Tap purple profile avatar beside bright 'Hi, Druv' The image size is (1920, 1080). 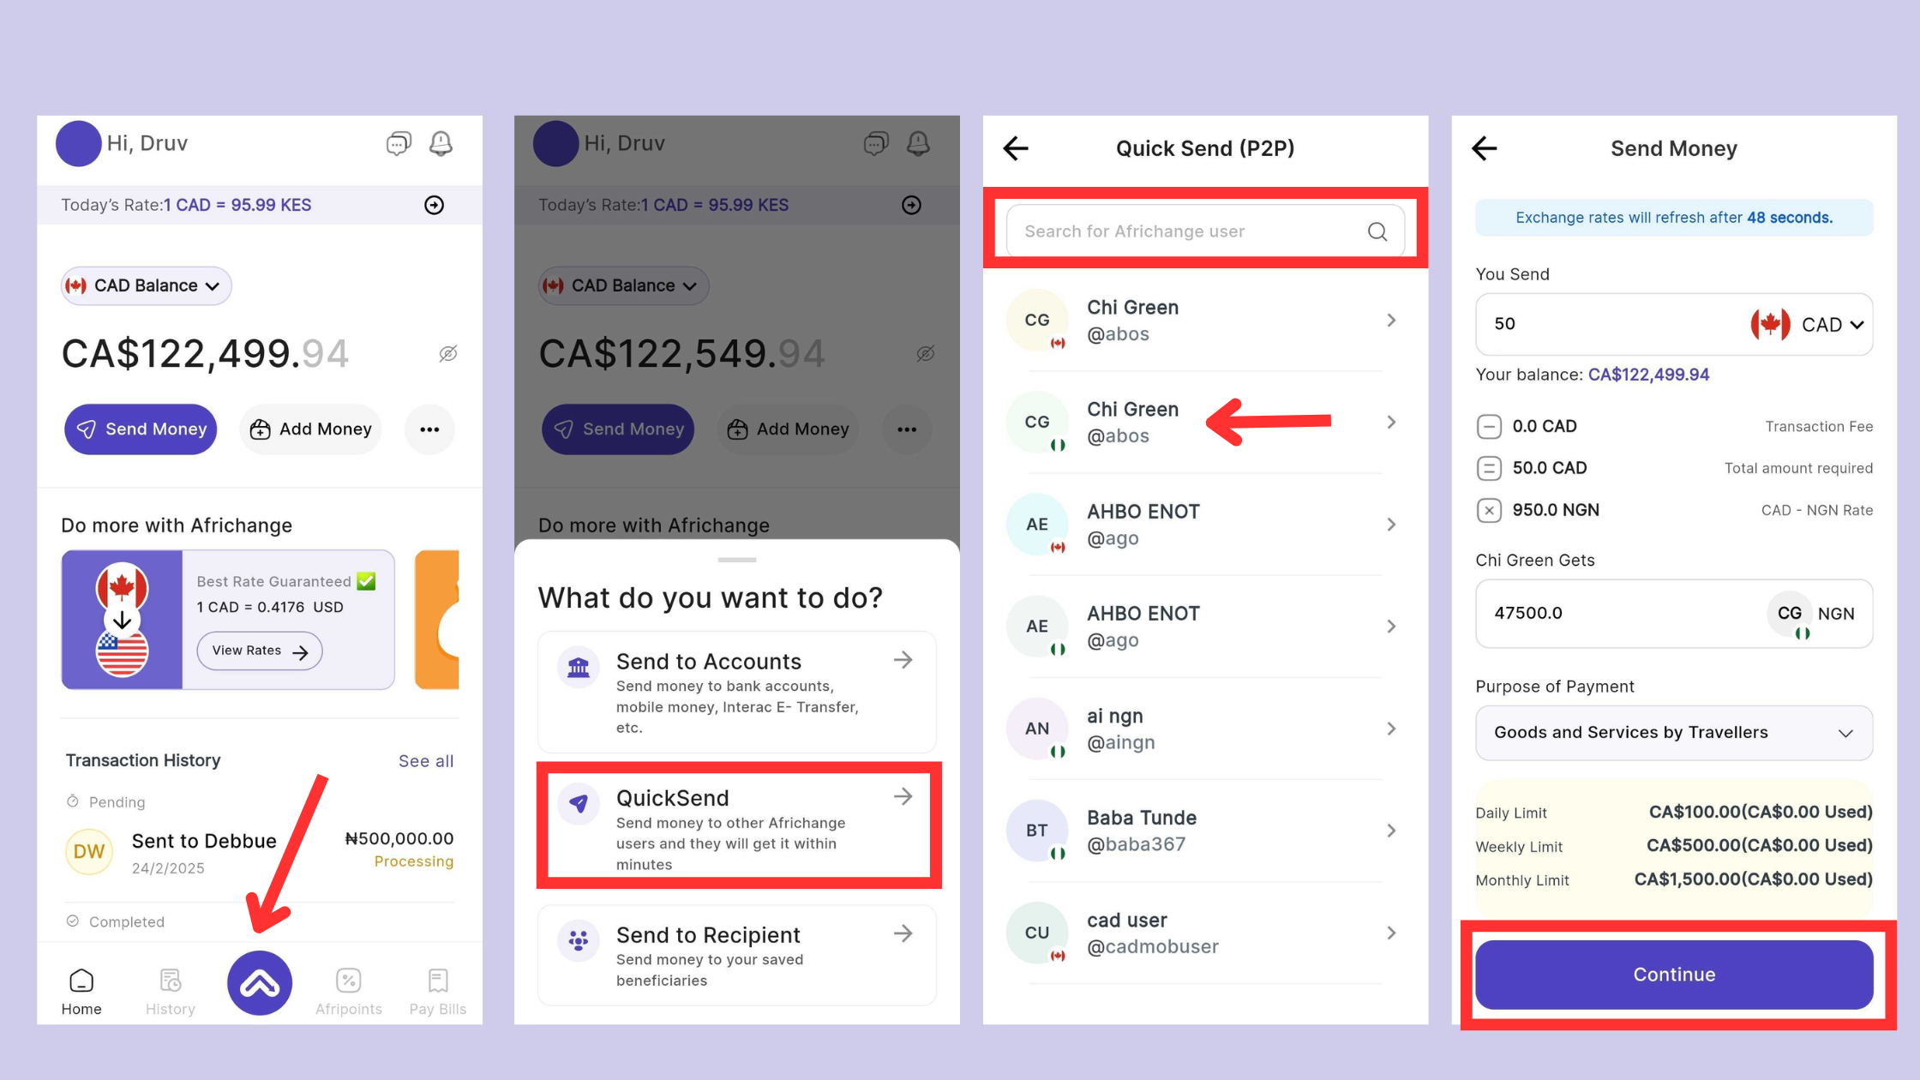tap(79, 143)
